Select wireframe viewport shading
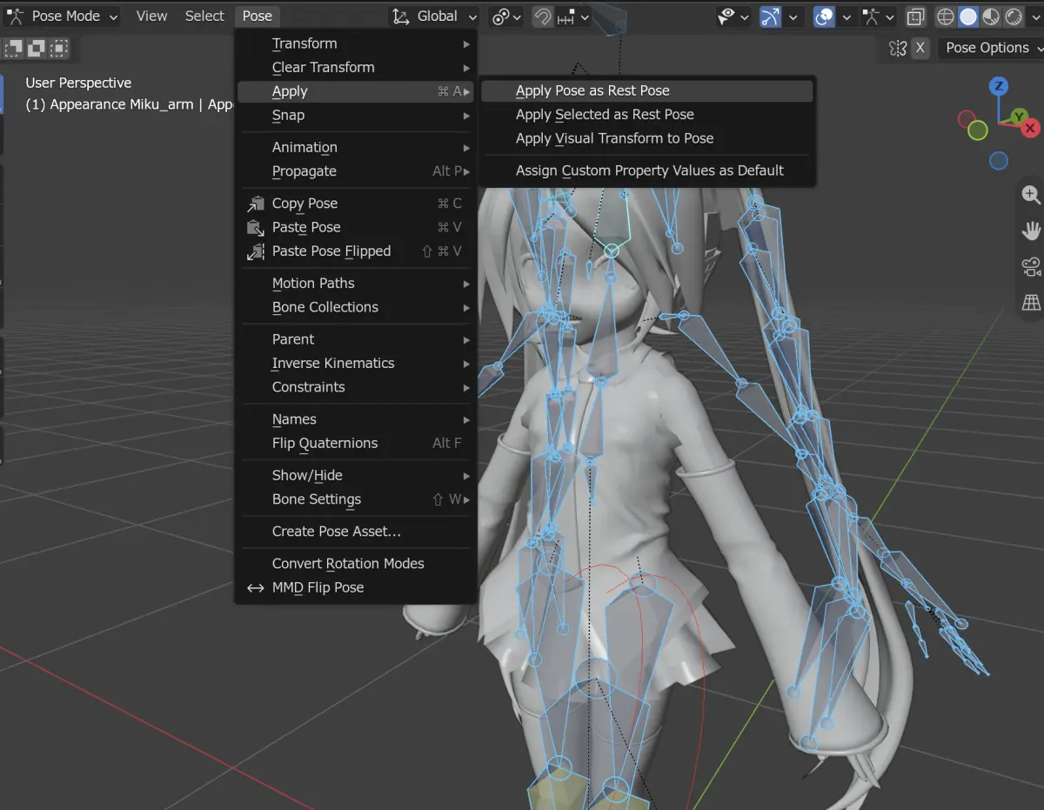Image resolution: width=1044 pixels, height=810 pixels. [946, 17]
